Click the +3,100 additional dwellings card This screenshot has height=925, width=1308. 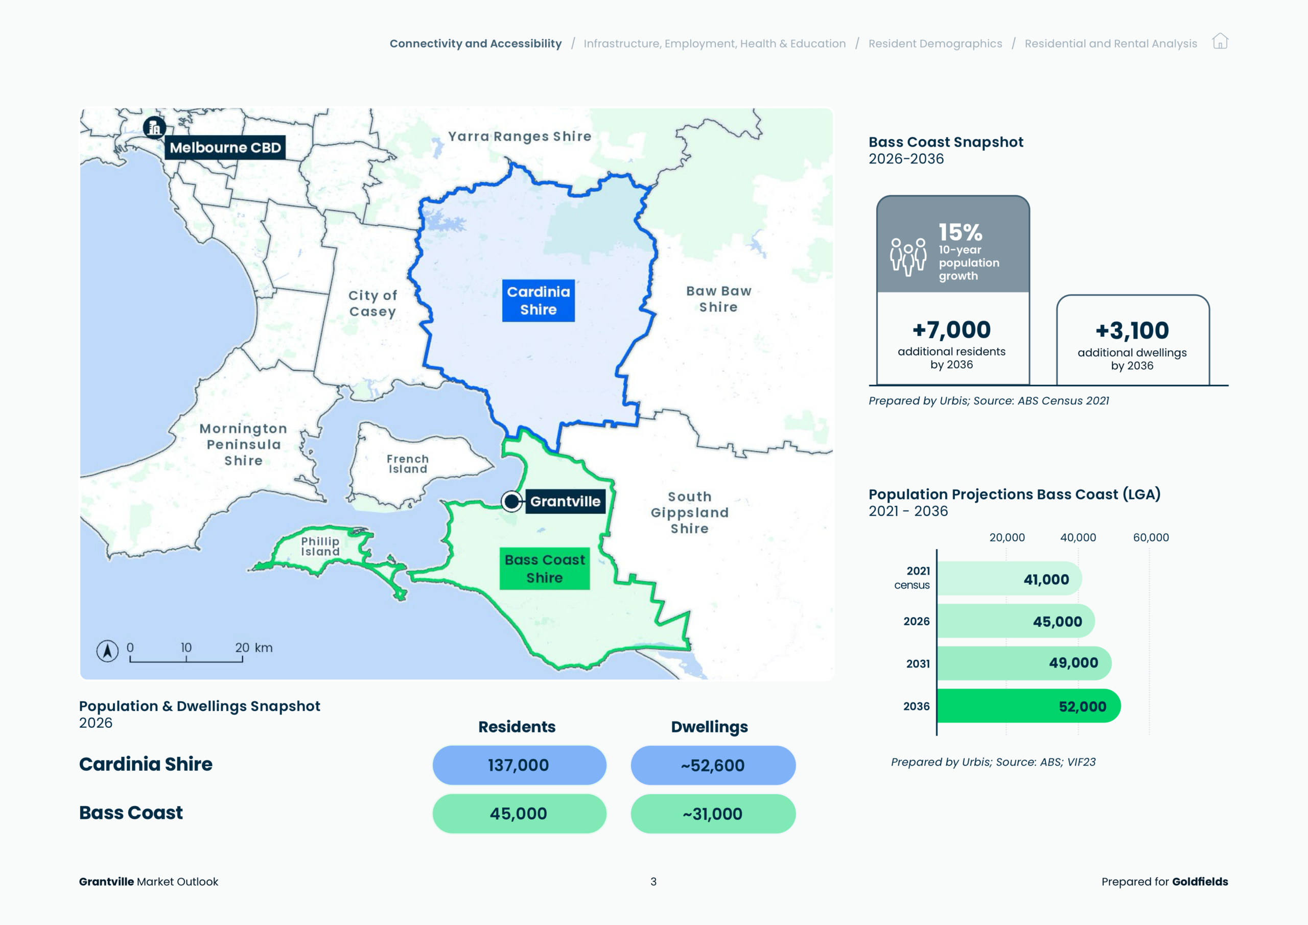pyautogui.click(x=1133, y=341)
